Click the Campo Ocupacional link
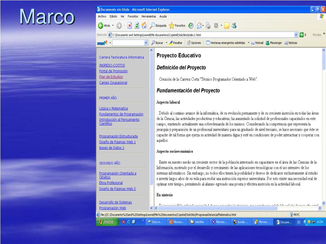This screenshot has width=326, height=244. (x=113, y=83)
